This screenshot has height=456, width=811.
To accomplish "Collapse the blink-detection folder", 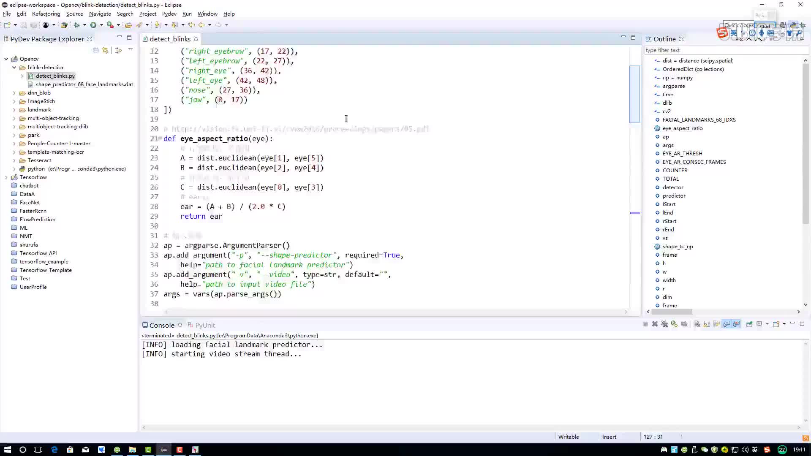I will (14, 68).
